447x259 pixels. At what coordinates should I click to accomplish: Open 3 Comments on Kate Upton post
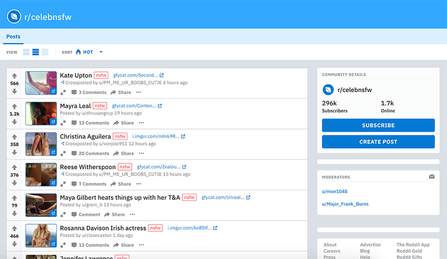click(x=89, y=92)
